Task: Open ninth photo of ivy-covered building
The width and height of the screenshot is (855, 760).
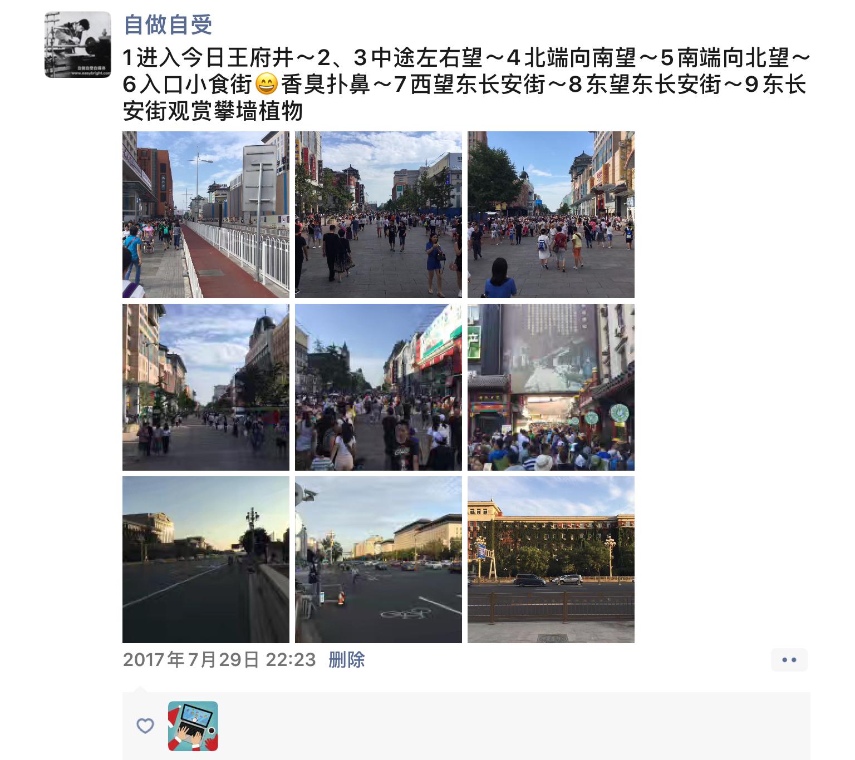Action: (x=551, y=560)
